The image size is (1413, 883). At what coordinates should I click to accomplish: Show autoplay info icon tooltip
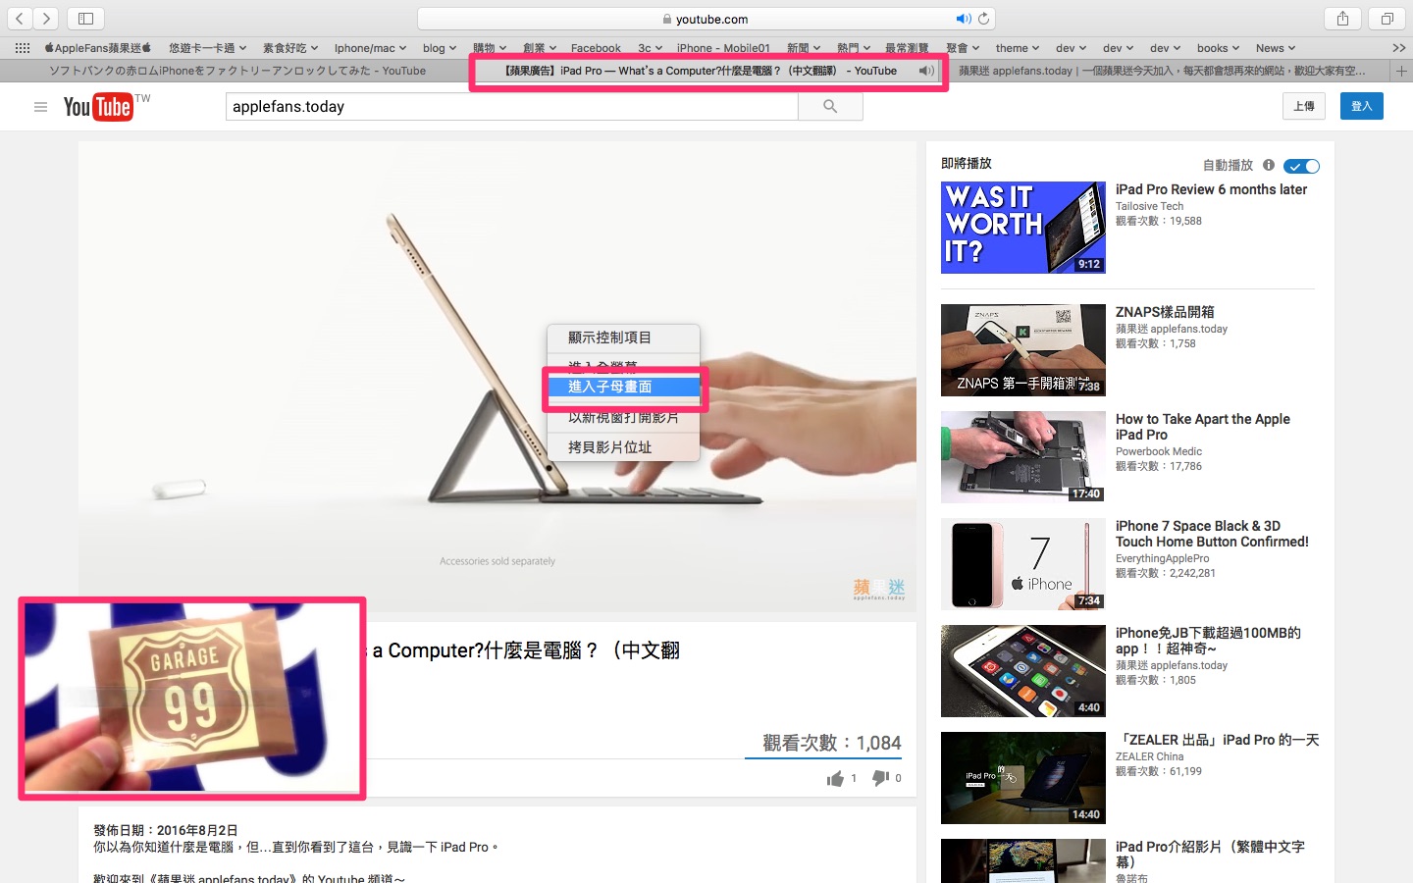pos(1269,165)
